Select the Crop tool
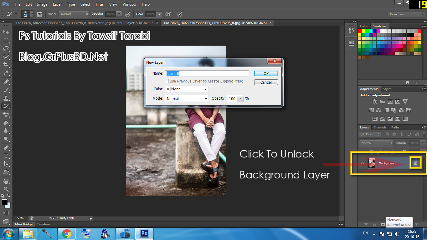The image size is (427, 240). point(6,65)
